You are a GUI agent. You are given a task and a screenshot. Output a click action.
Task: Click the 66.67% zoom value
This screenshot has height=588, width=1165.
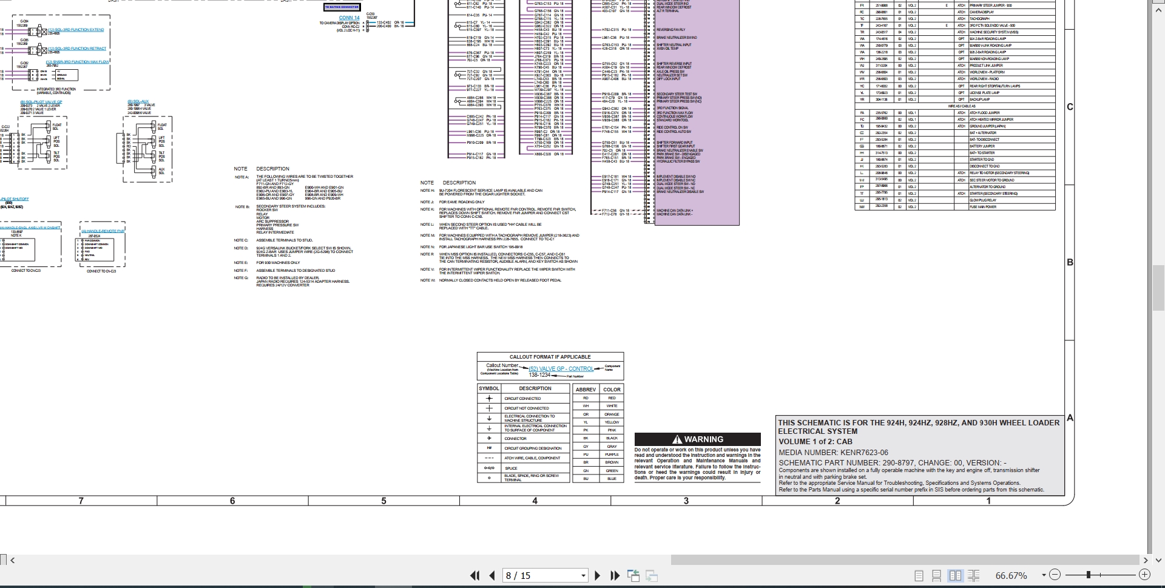tap(1011, 575)
